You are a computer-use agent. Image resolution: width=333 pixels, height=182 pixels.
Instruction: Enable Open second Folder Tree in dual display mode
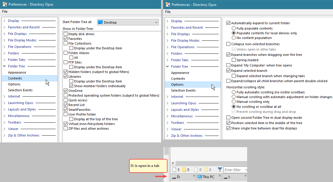[229, 117]
